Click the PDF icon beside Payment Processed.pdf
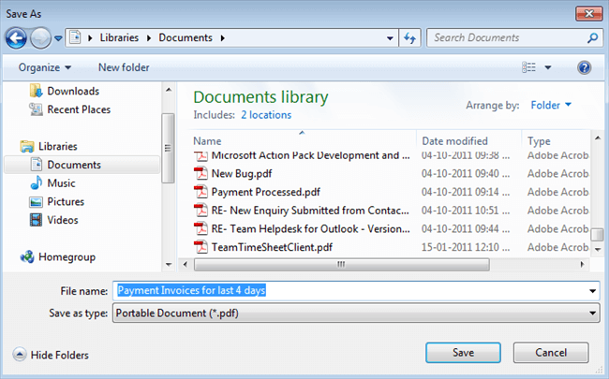Screen dimensions: 609x379 [201, 192]
